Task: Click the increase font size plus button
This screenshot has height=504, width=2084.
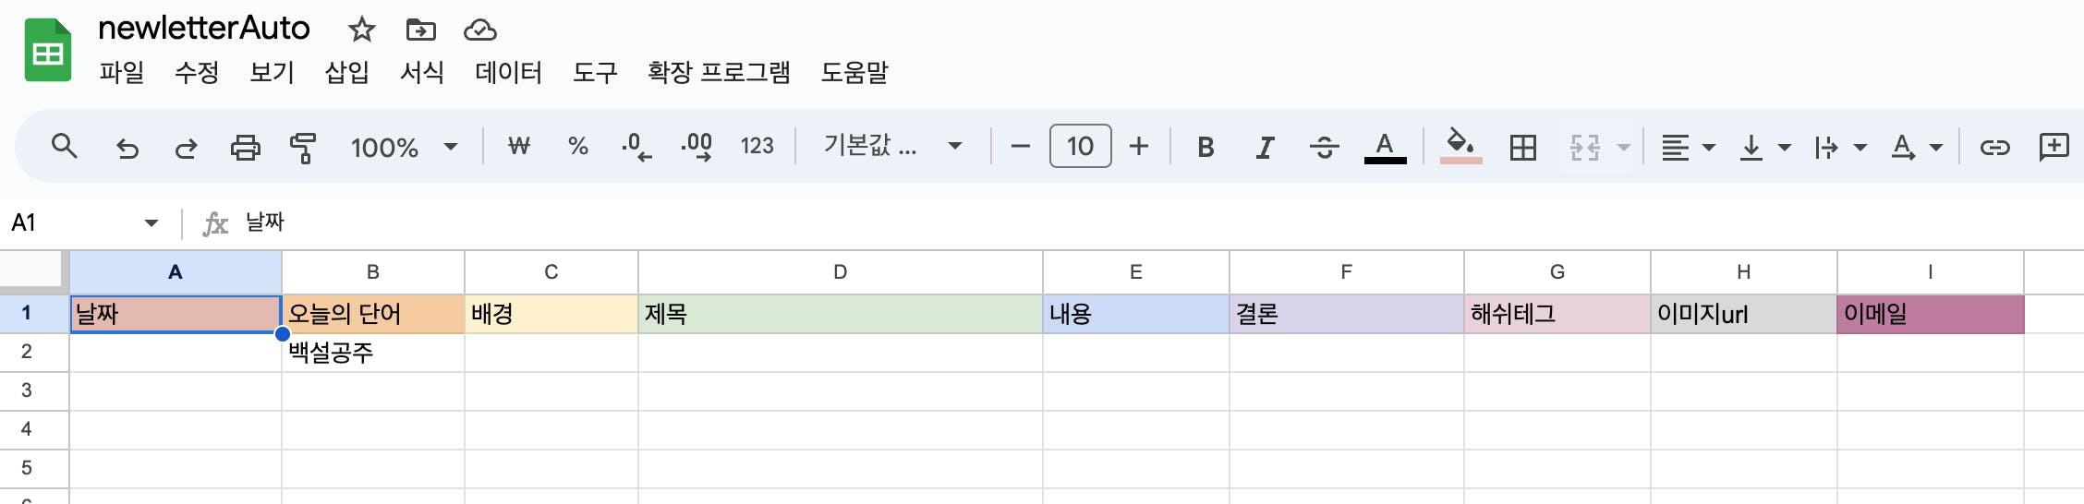Action: click(1139, 146)
